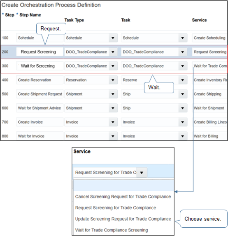Screen dimensions: 228x236
Task: Open Task Type dropdown for Create Invoice row
Action: click(x=113, y=122)
